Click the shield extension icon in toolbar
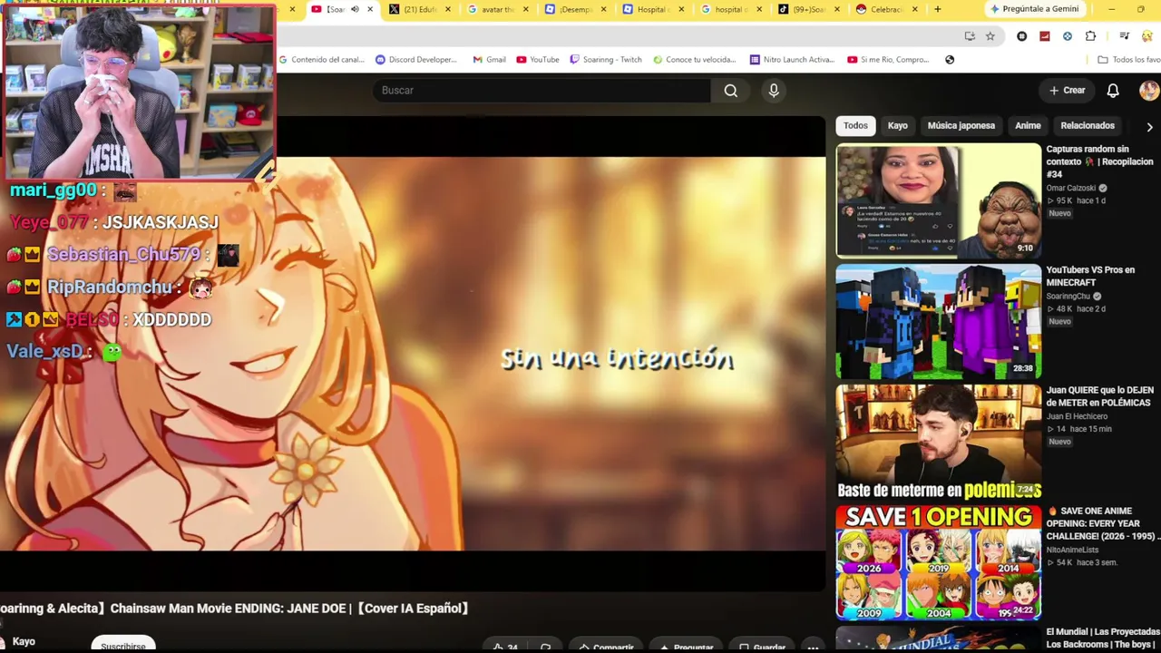This screenshot has width=1161, height=653. coord(1022,36)
